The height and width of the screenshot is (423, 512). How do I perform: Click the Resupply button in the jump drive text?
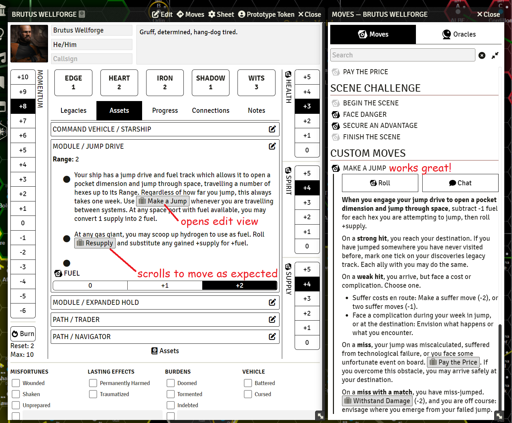[95, 243]
